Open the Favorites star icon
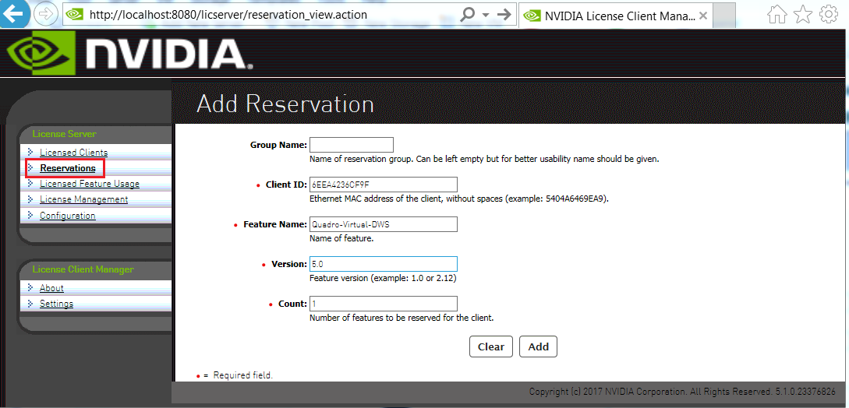The width and height of the screenshot is (849, 408). click(802, 15)
